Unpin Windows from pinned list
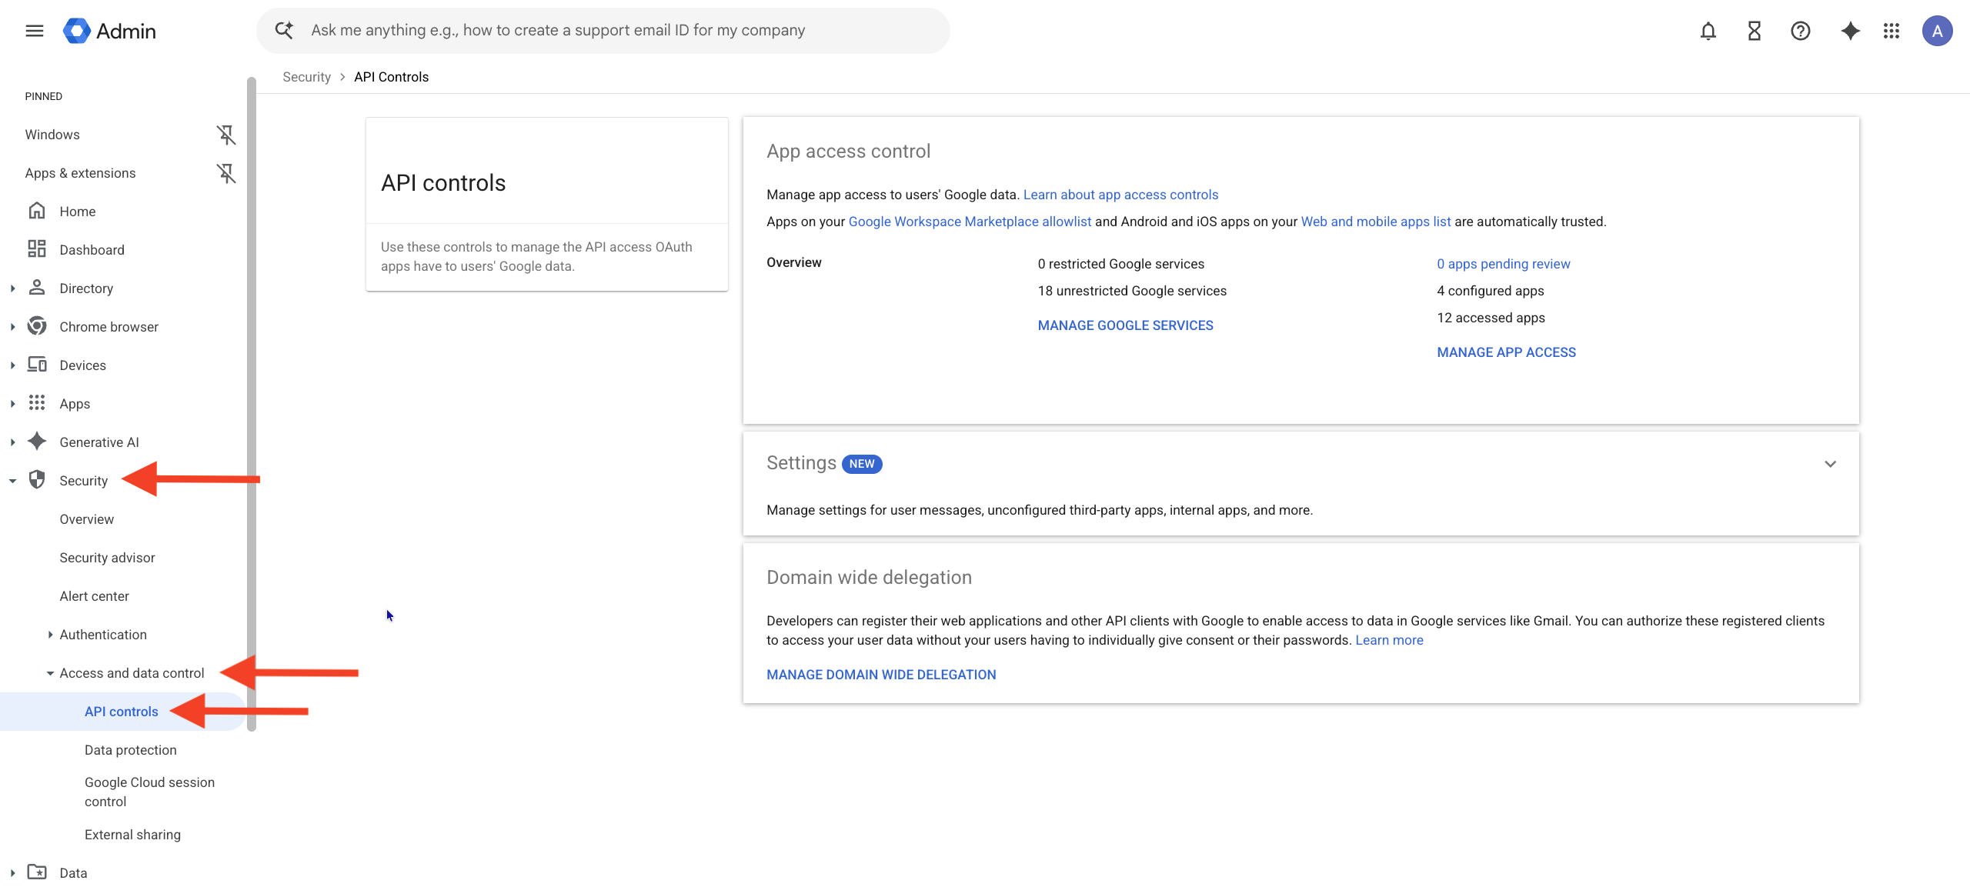Viewport: 1970px width, 887px height. 225,135
